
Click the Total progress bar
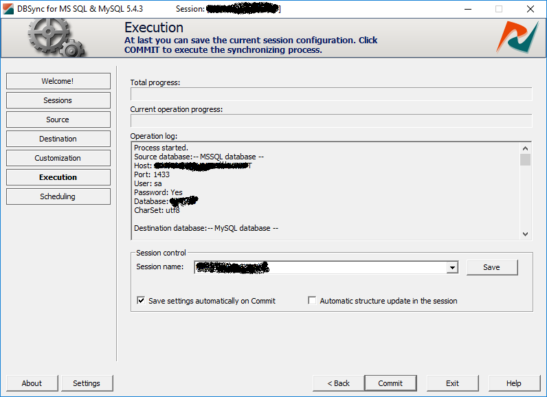[x=331, y=94]
